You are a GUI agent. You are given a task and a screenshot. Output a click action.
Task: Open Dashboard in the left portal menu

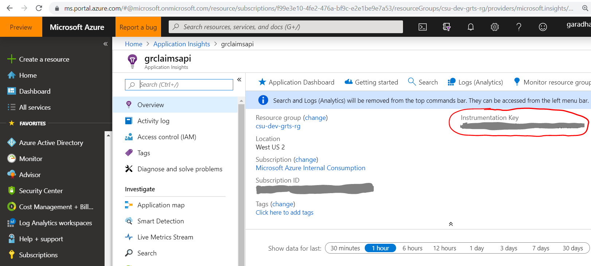pyautogui.click(x=35, y=91)
